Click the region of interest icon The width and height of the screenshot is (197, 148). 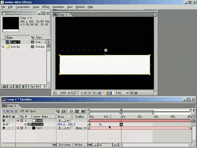pyautogui.click(x=131, y=93)
